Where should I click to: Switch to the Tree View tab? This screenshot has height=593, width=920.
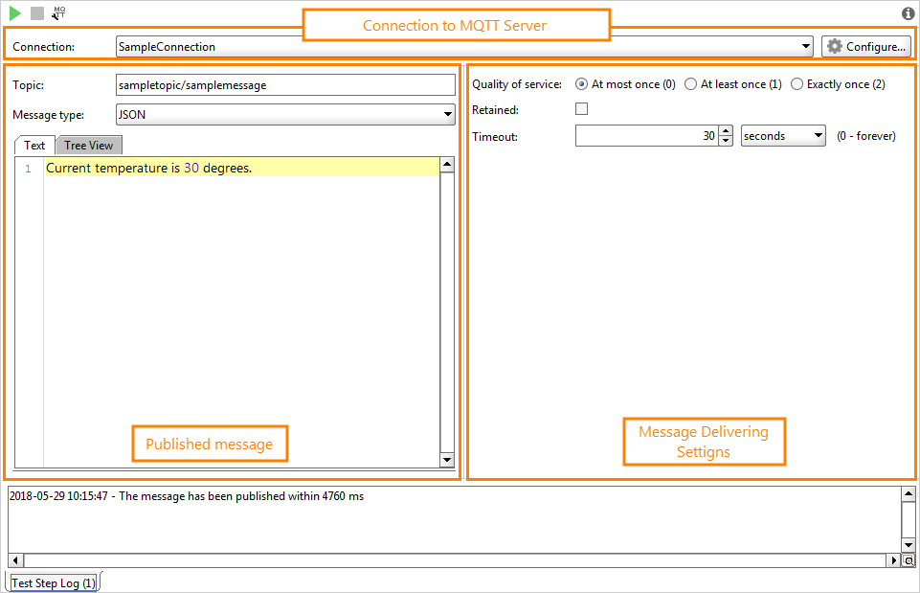coord(89,145)
